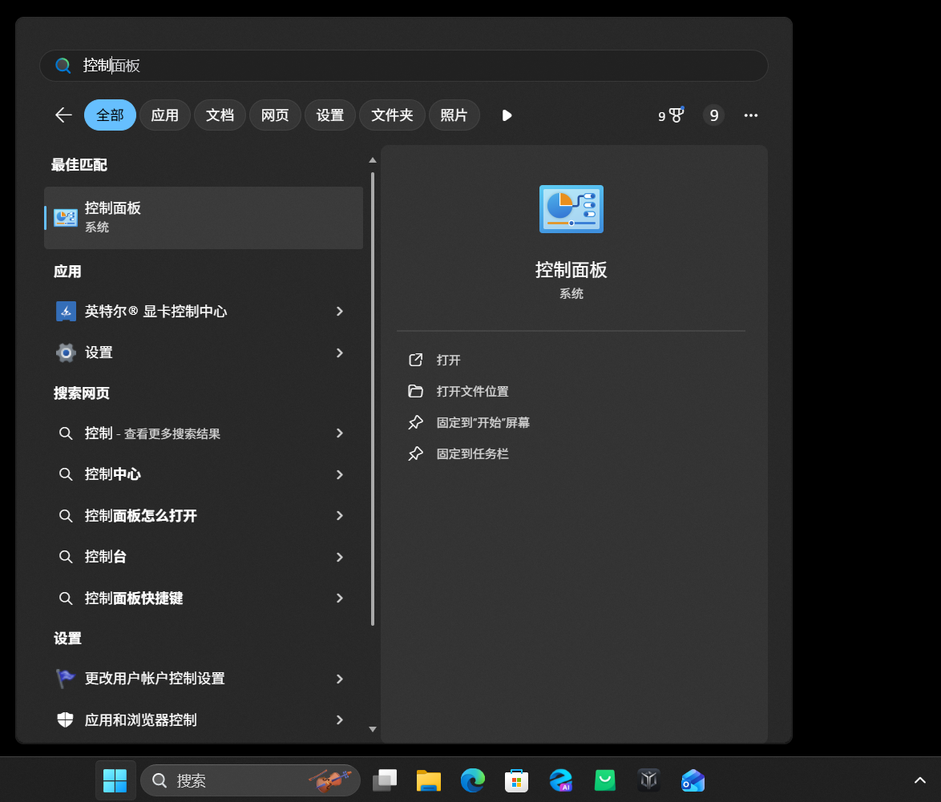Open Microsoft Edge from the taskbar
The image size is (941, 802).
(x=473, y=780)
